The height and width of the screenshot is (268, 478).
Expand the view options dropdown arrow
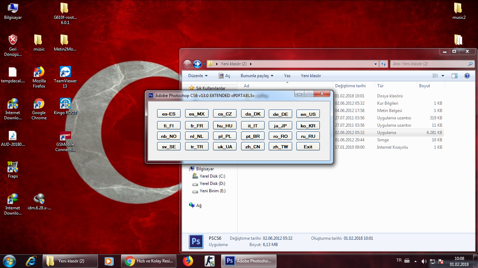[443, 76]
